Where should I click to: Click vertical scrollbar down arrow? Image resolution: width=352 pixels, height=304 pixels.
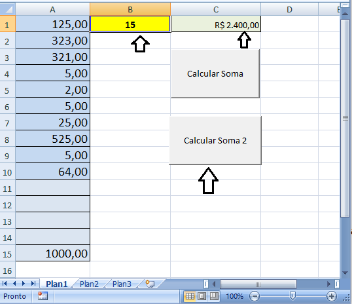(x=345, y=273)
